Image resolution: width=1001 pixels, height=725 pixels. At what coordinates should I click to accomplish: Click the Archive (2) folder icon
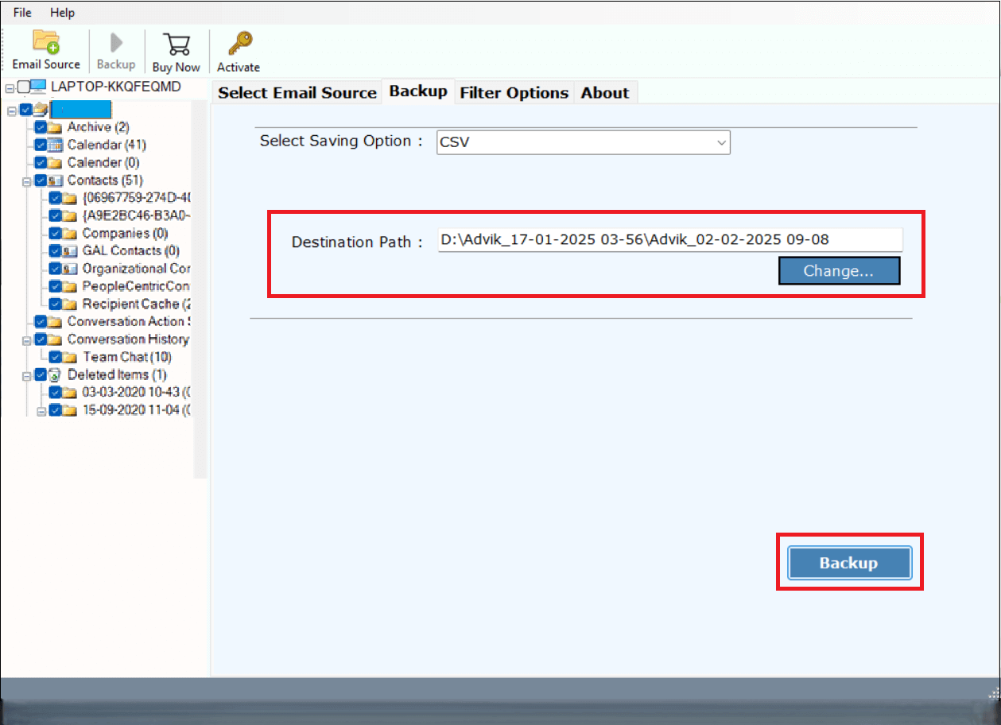[x=55, y=127]
